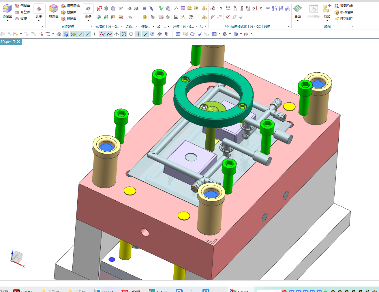Click the Chamfer (倒斜角) tool
Viewport: 379px width, 292px height.
[22, 6]
